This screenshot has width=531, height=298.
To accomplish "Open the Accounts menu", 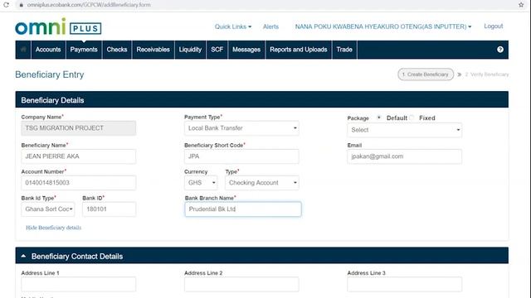I will click(48, 50).
